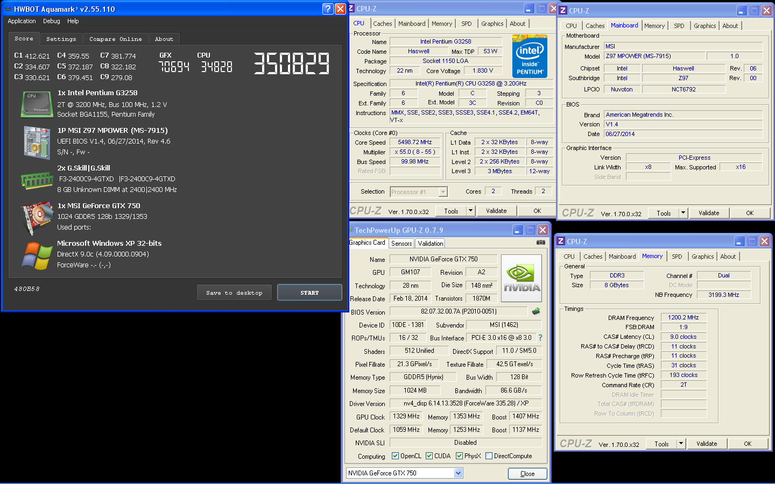Click the Bus Interface question mark icon in GPU-Z
Viewport: 775px width, 484px height.
point(540,338)
